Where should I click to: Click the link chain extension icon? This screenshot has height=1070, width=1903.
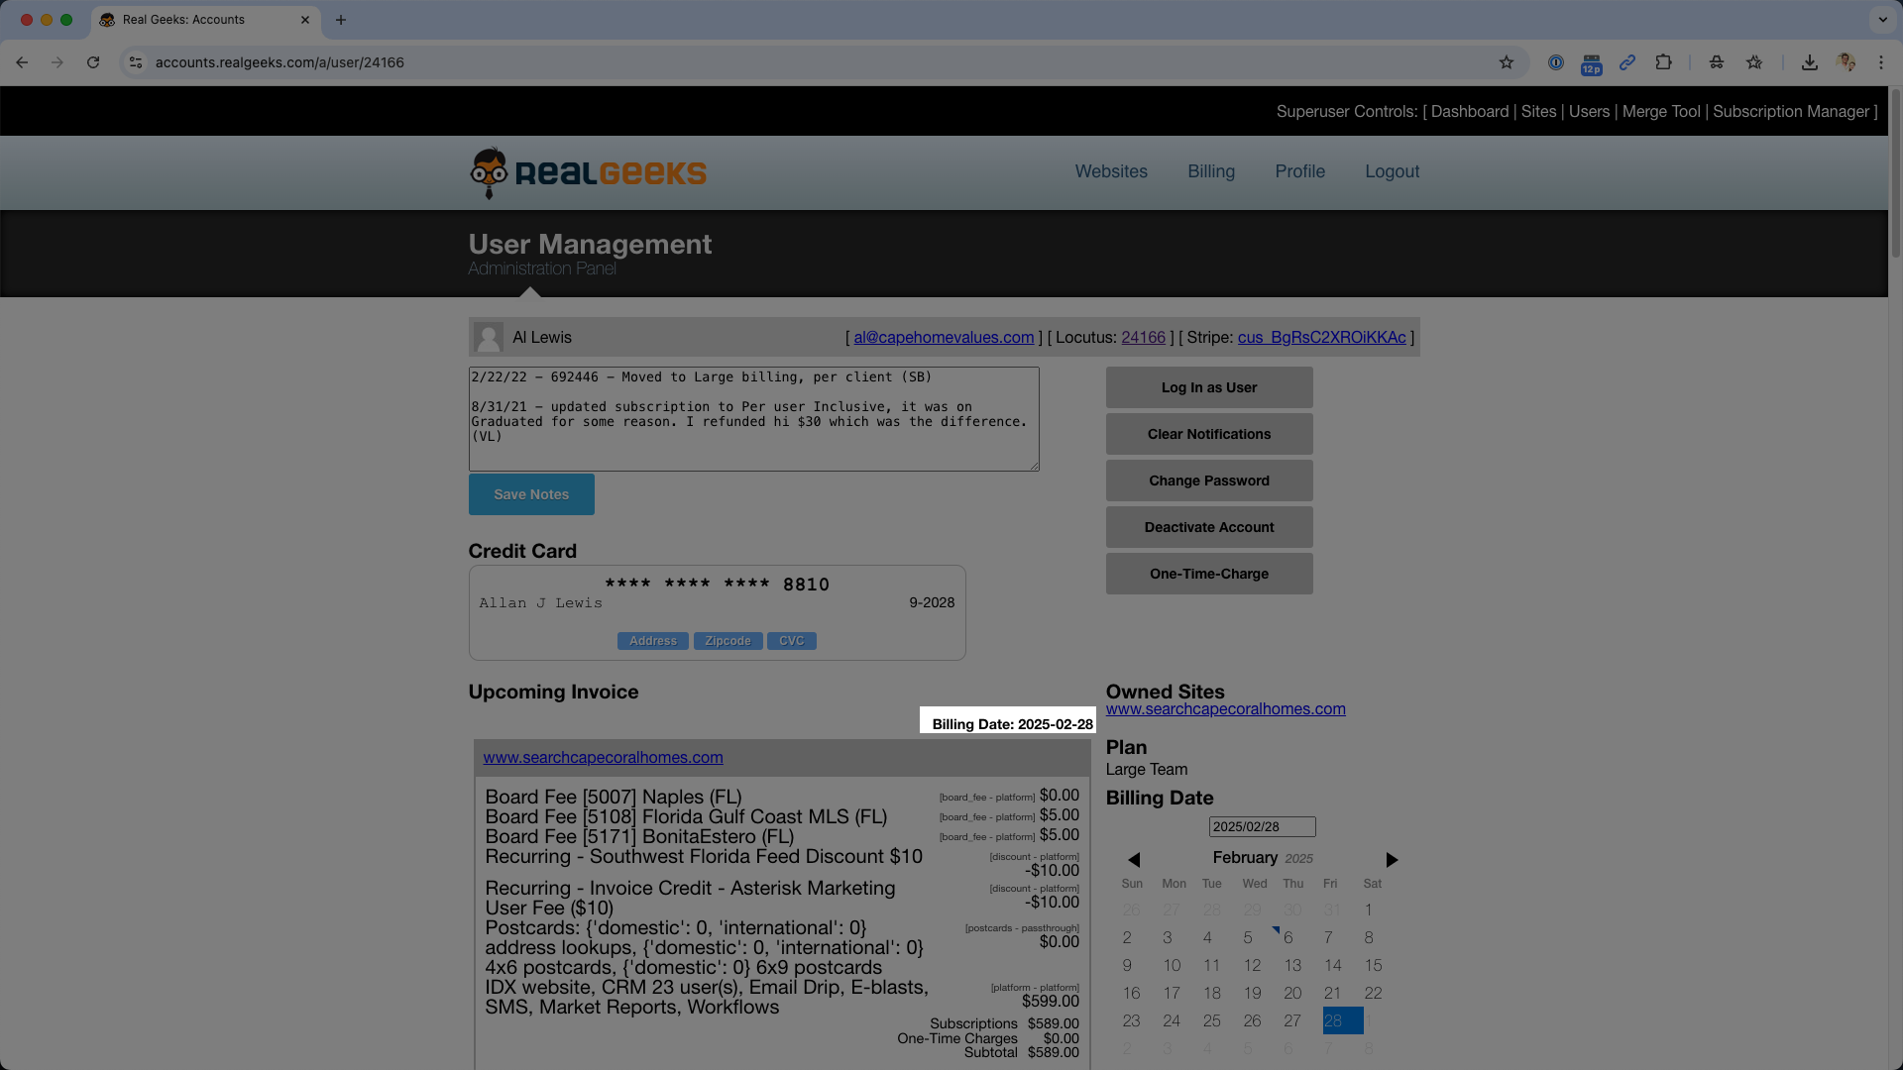pyautogui.click(x=1627, y=62)
